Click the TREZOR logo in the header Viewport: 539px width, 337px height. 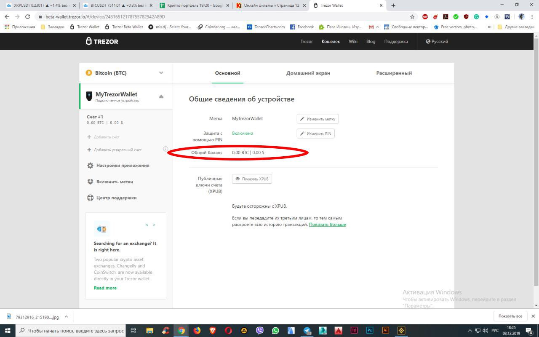click(x=102, y=41)
